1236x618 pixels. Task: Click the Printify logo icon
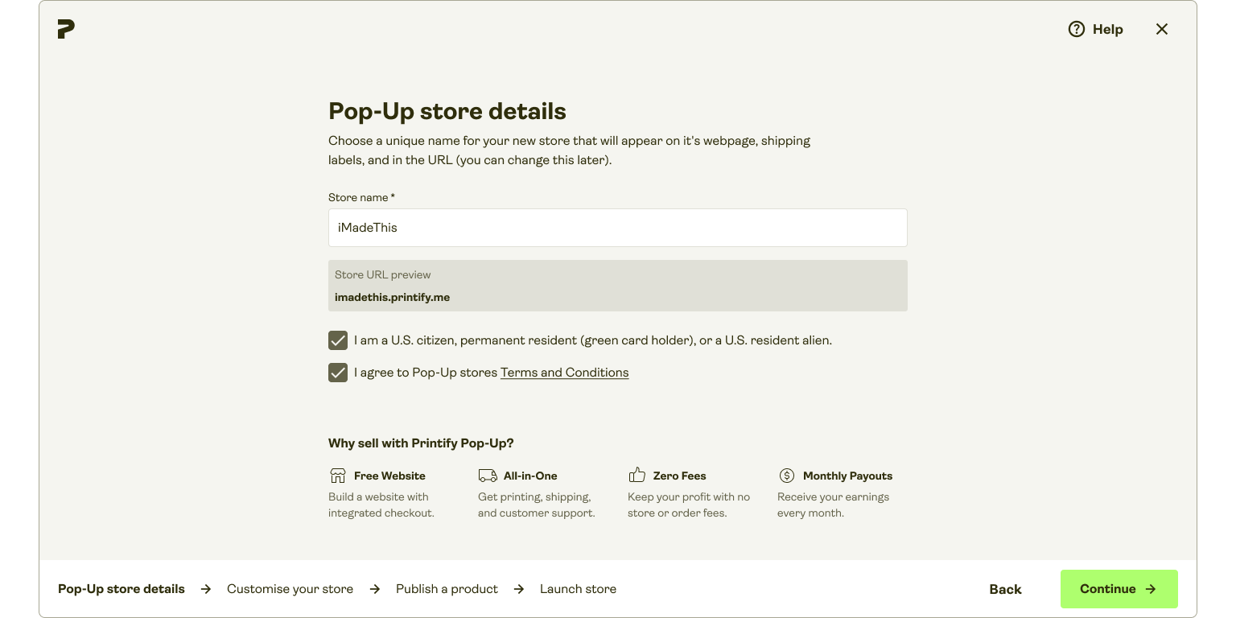(x=66, y=29)
